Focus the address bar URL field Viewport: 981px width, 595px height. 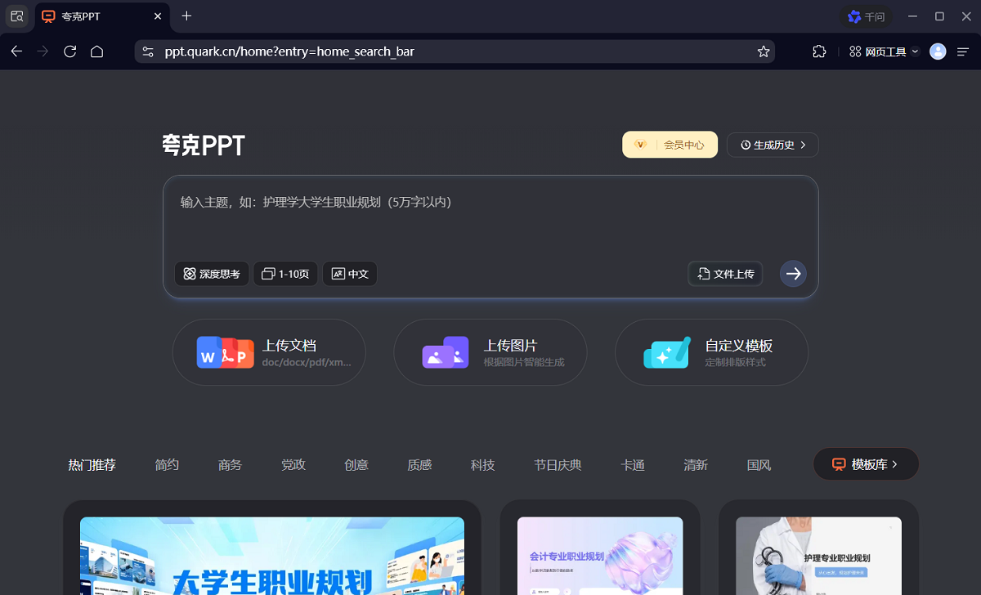click(x=455, y=51)
